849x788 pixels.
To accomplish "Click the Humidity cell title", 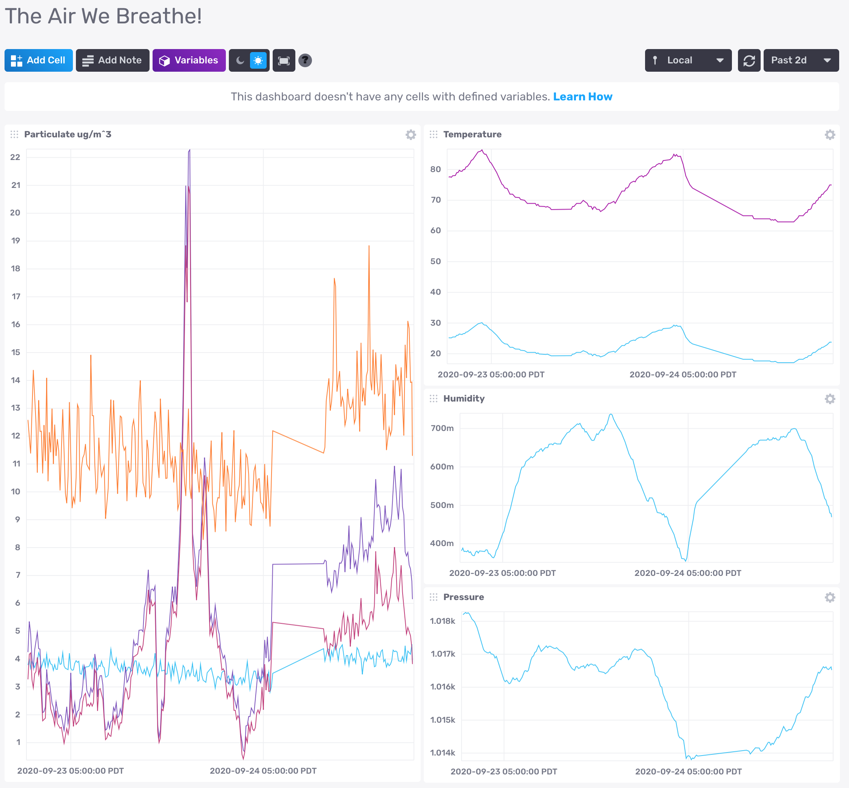I will (464, 398).
